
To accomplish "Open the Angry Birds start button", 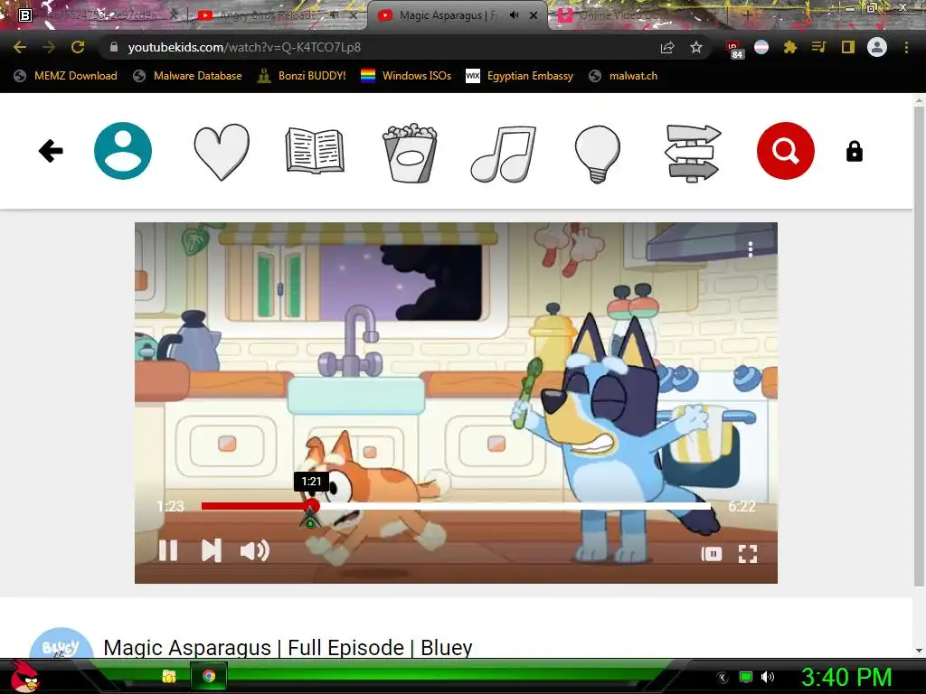I will click(x=24, y=676).
